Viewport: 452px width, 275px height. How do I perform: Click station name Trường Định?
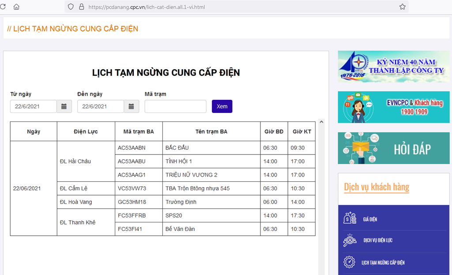click(211, 202)
